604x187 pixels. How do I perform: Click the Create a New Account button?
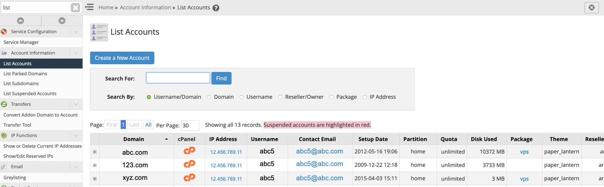click(122, 58)
